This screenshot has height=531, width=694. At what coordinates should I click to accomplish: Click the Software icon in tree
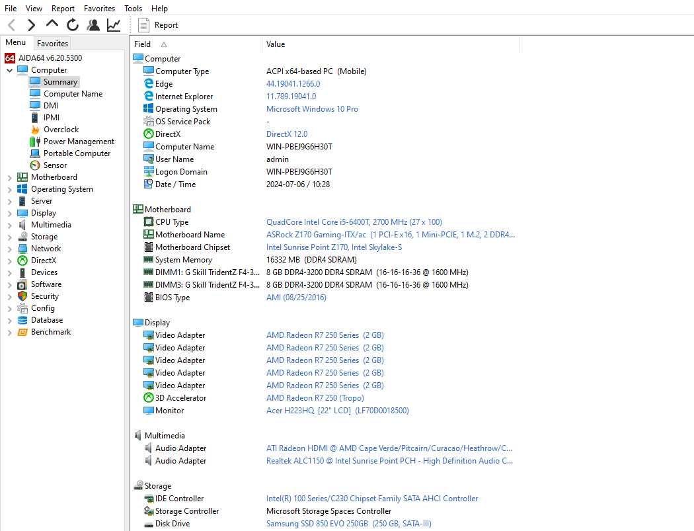pos(22,284)
